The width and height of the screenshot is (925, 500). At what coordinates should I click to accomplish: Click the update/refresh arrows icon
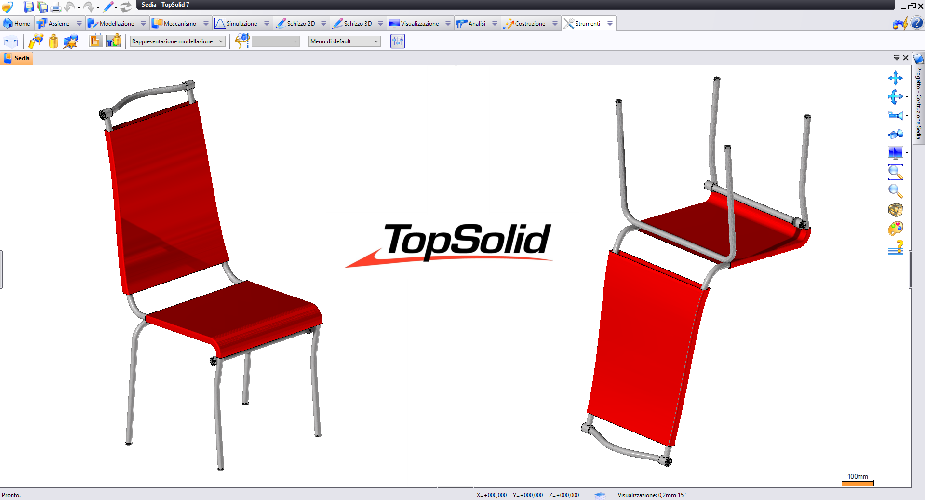pos(126,7)
